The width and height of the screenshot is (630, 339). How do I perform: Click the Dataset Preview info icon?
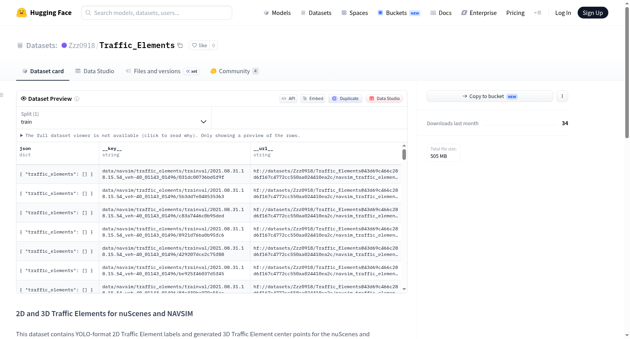(77, 99)
